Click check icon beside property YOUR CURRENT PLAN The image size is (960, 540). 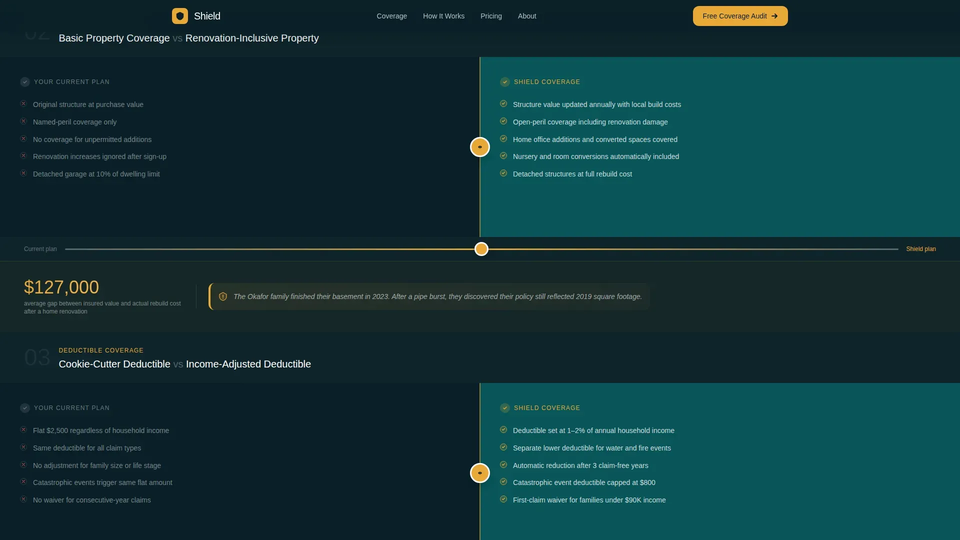[25, 82]
